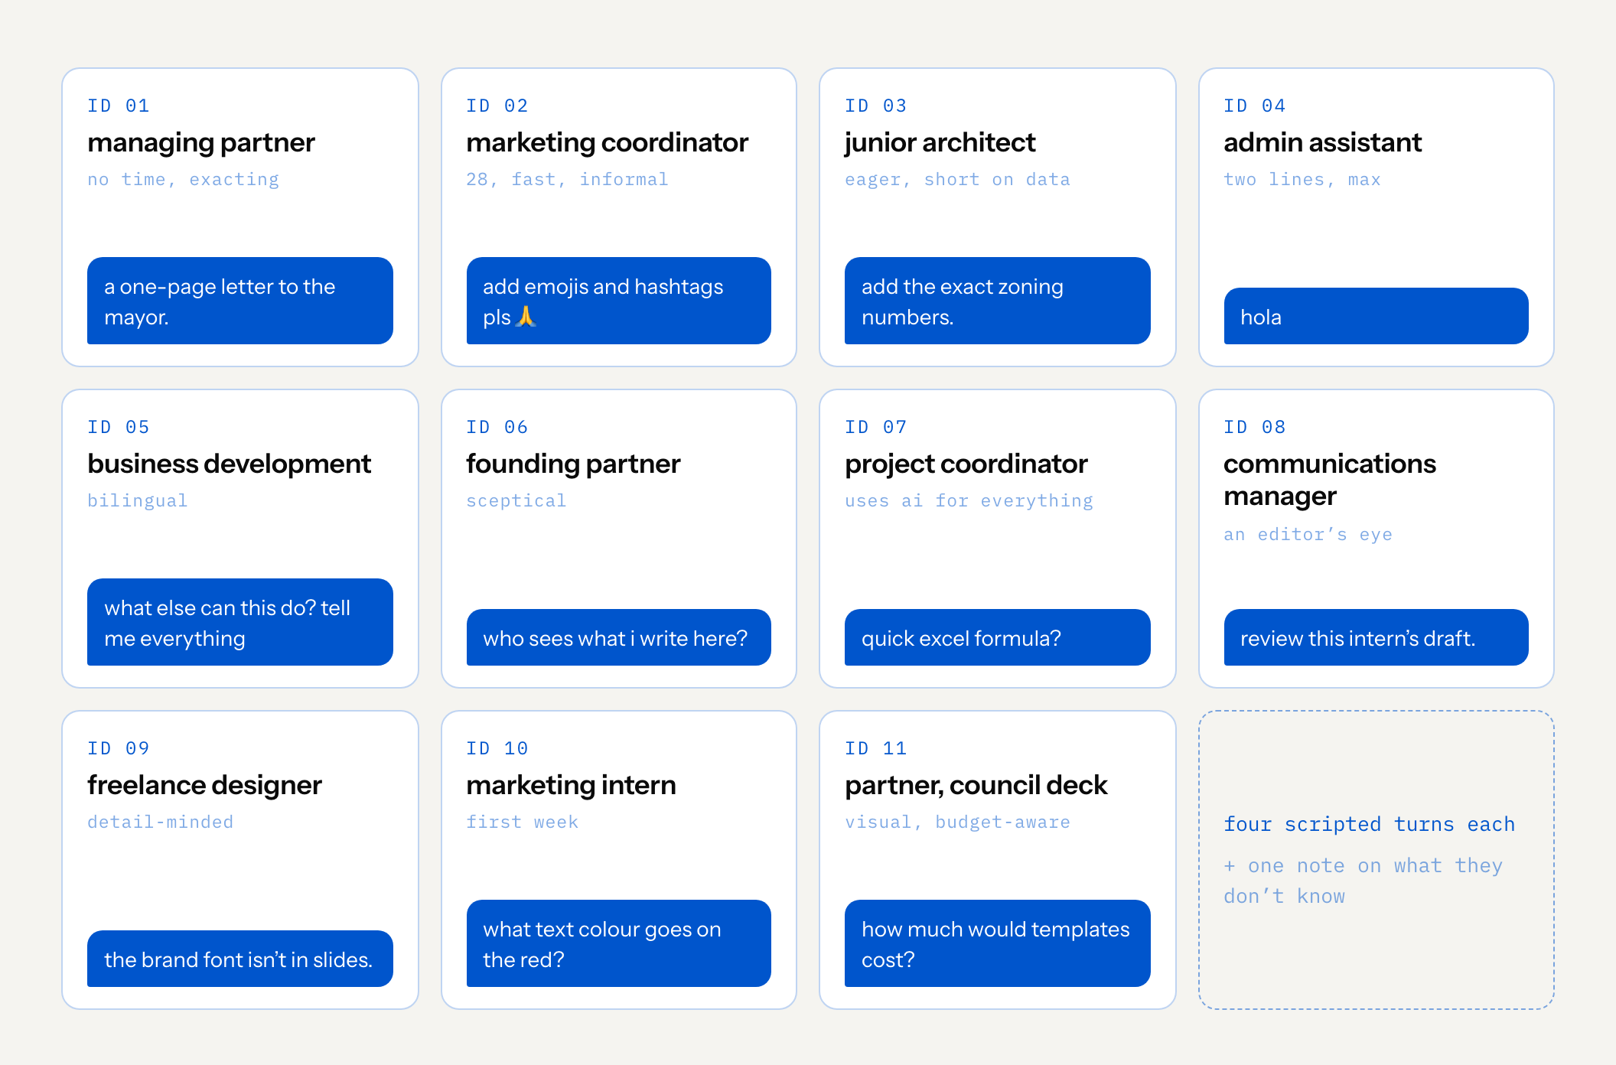This screenshot has height=1065, width=1616.
Task: Click the 'what else can this do?' bubble
Action: click(x=239, y=622)
